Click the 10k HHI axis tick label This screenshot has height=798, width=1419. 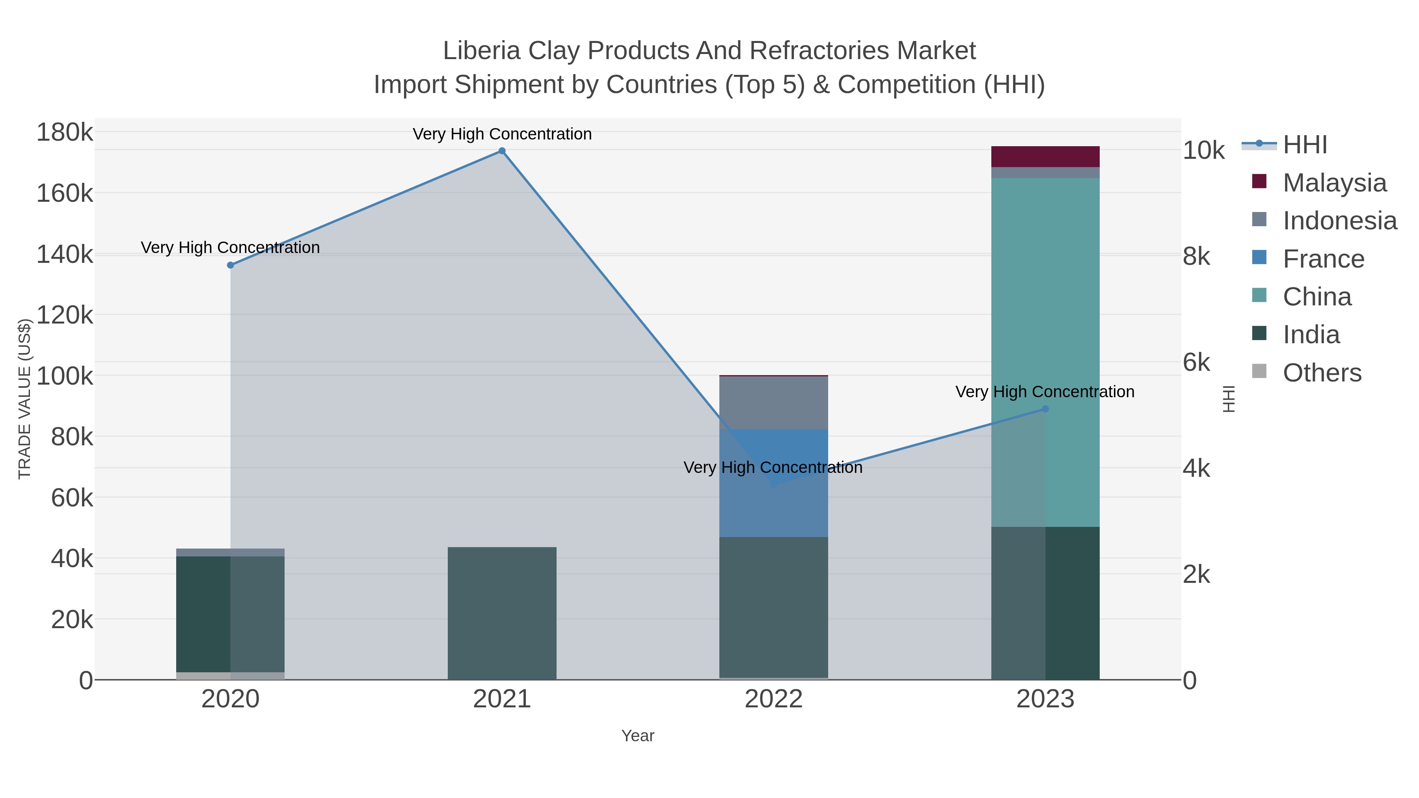point(1204,151)
